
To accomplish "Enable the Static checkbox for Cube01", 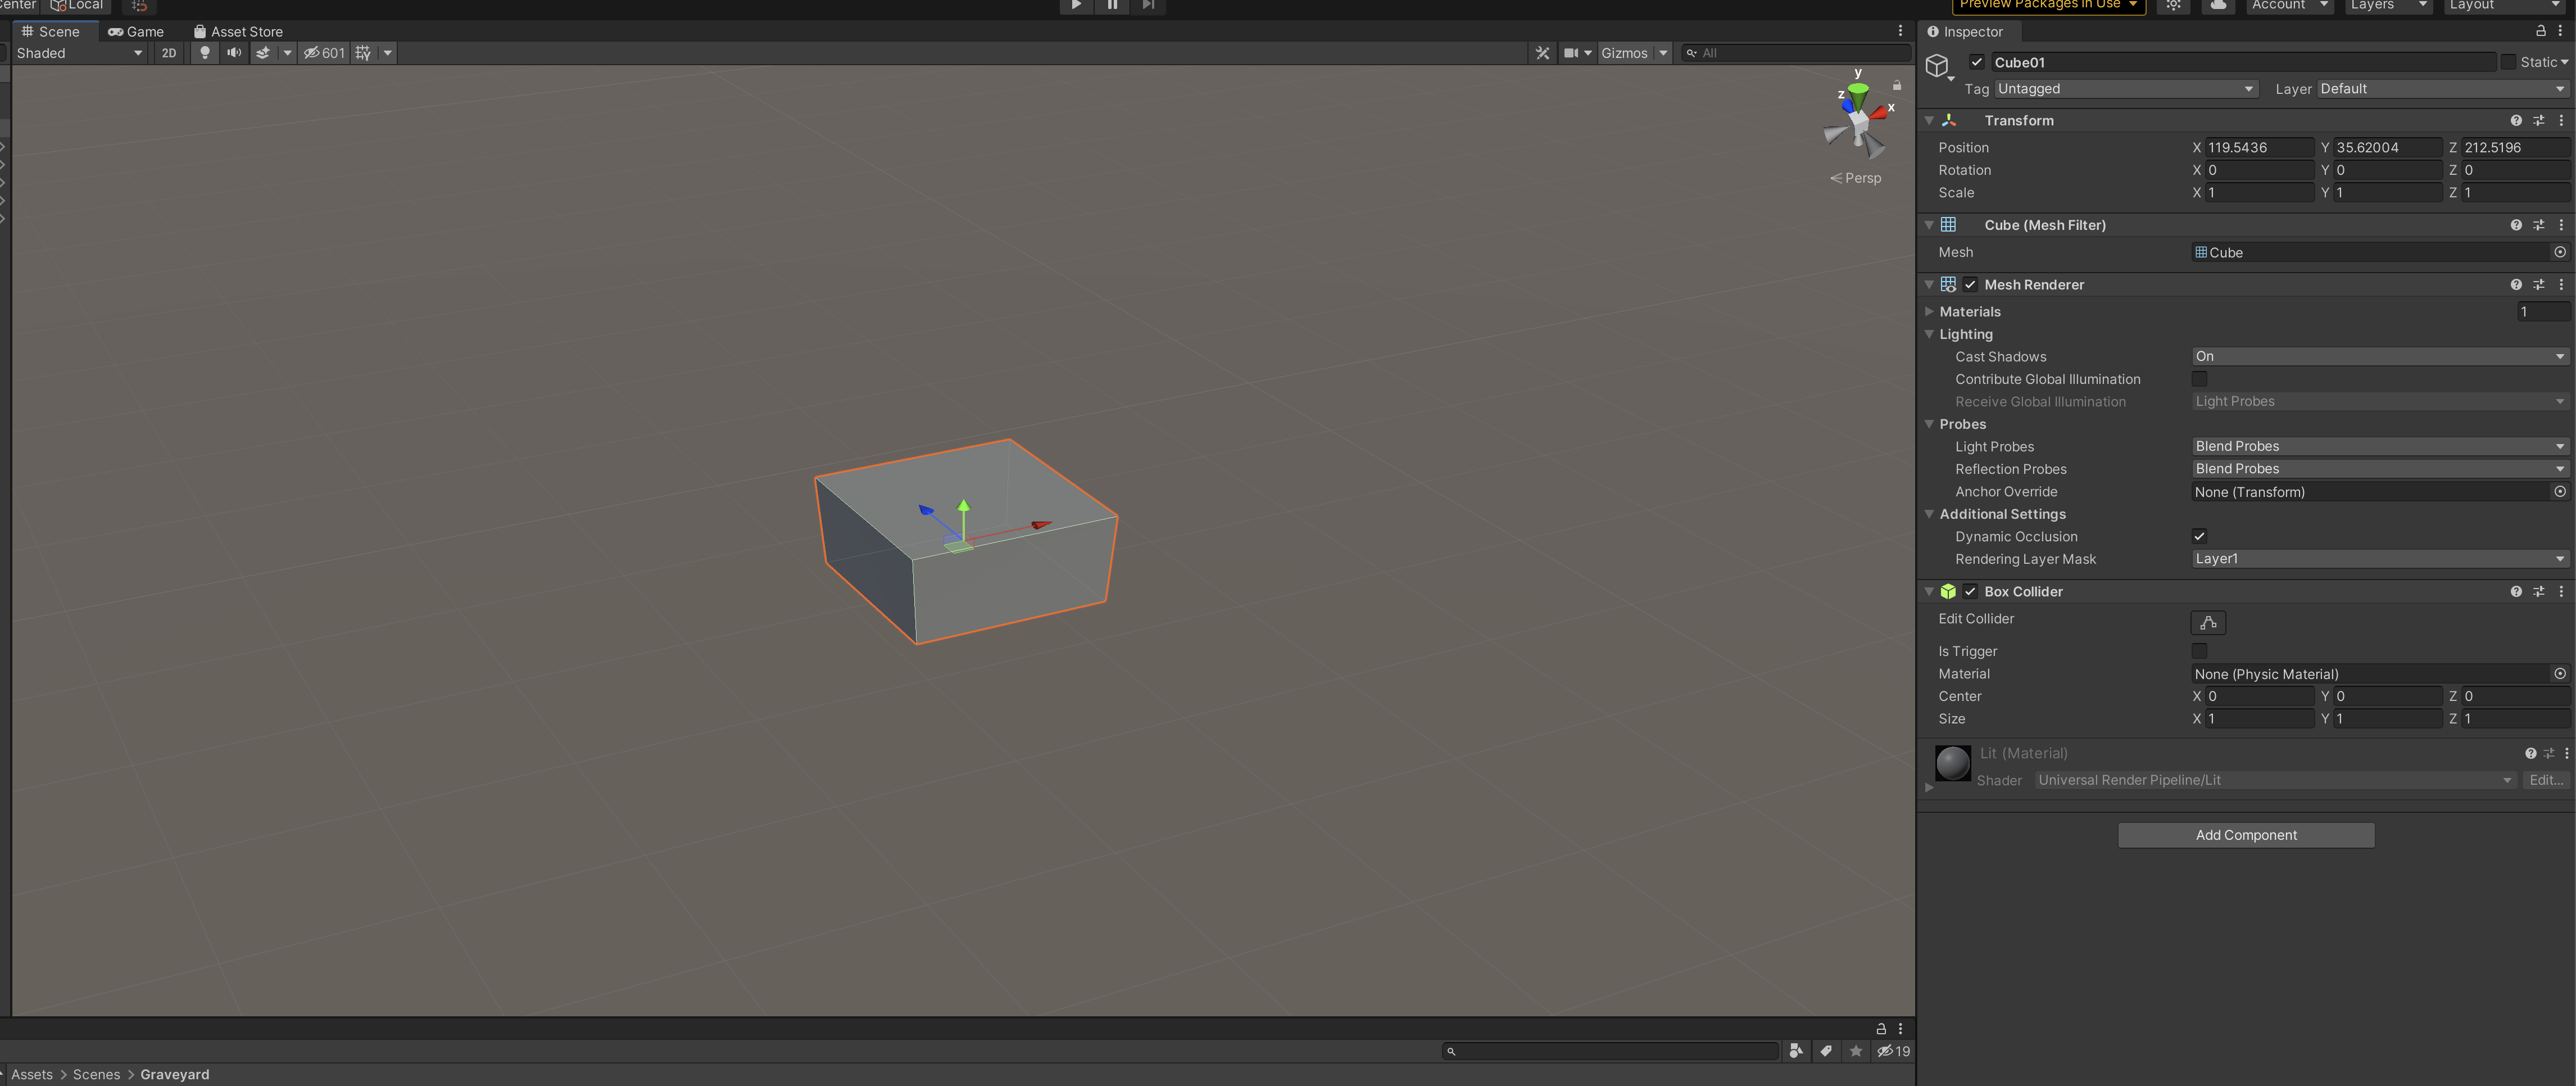I will point(2509,62).
